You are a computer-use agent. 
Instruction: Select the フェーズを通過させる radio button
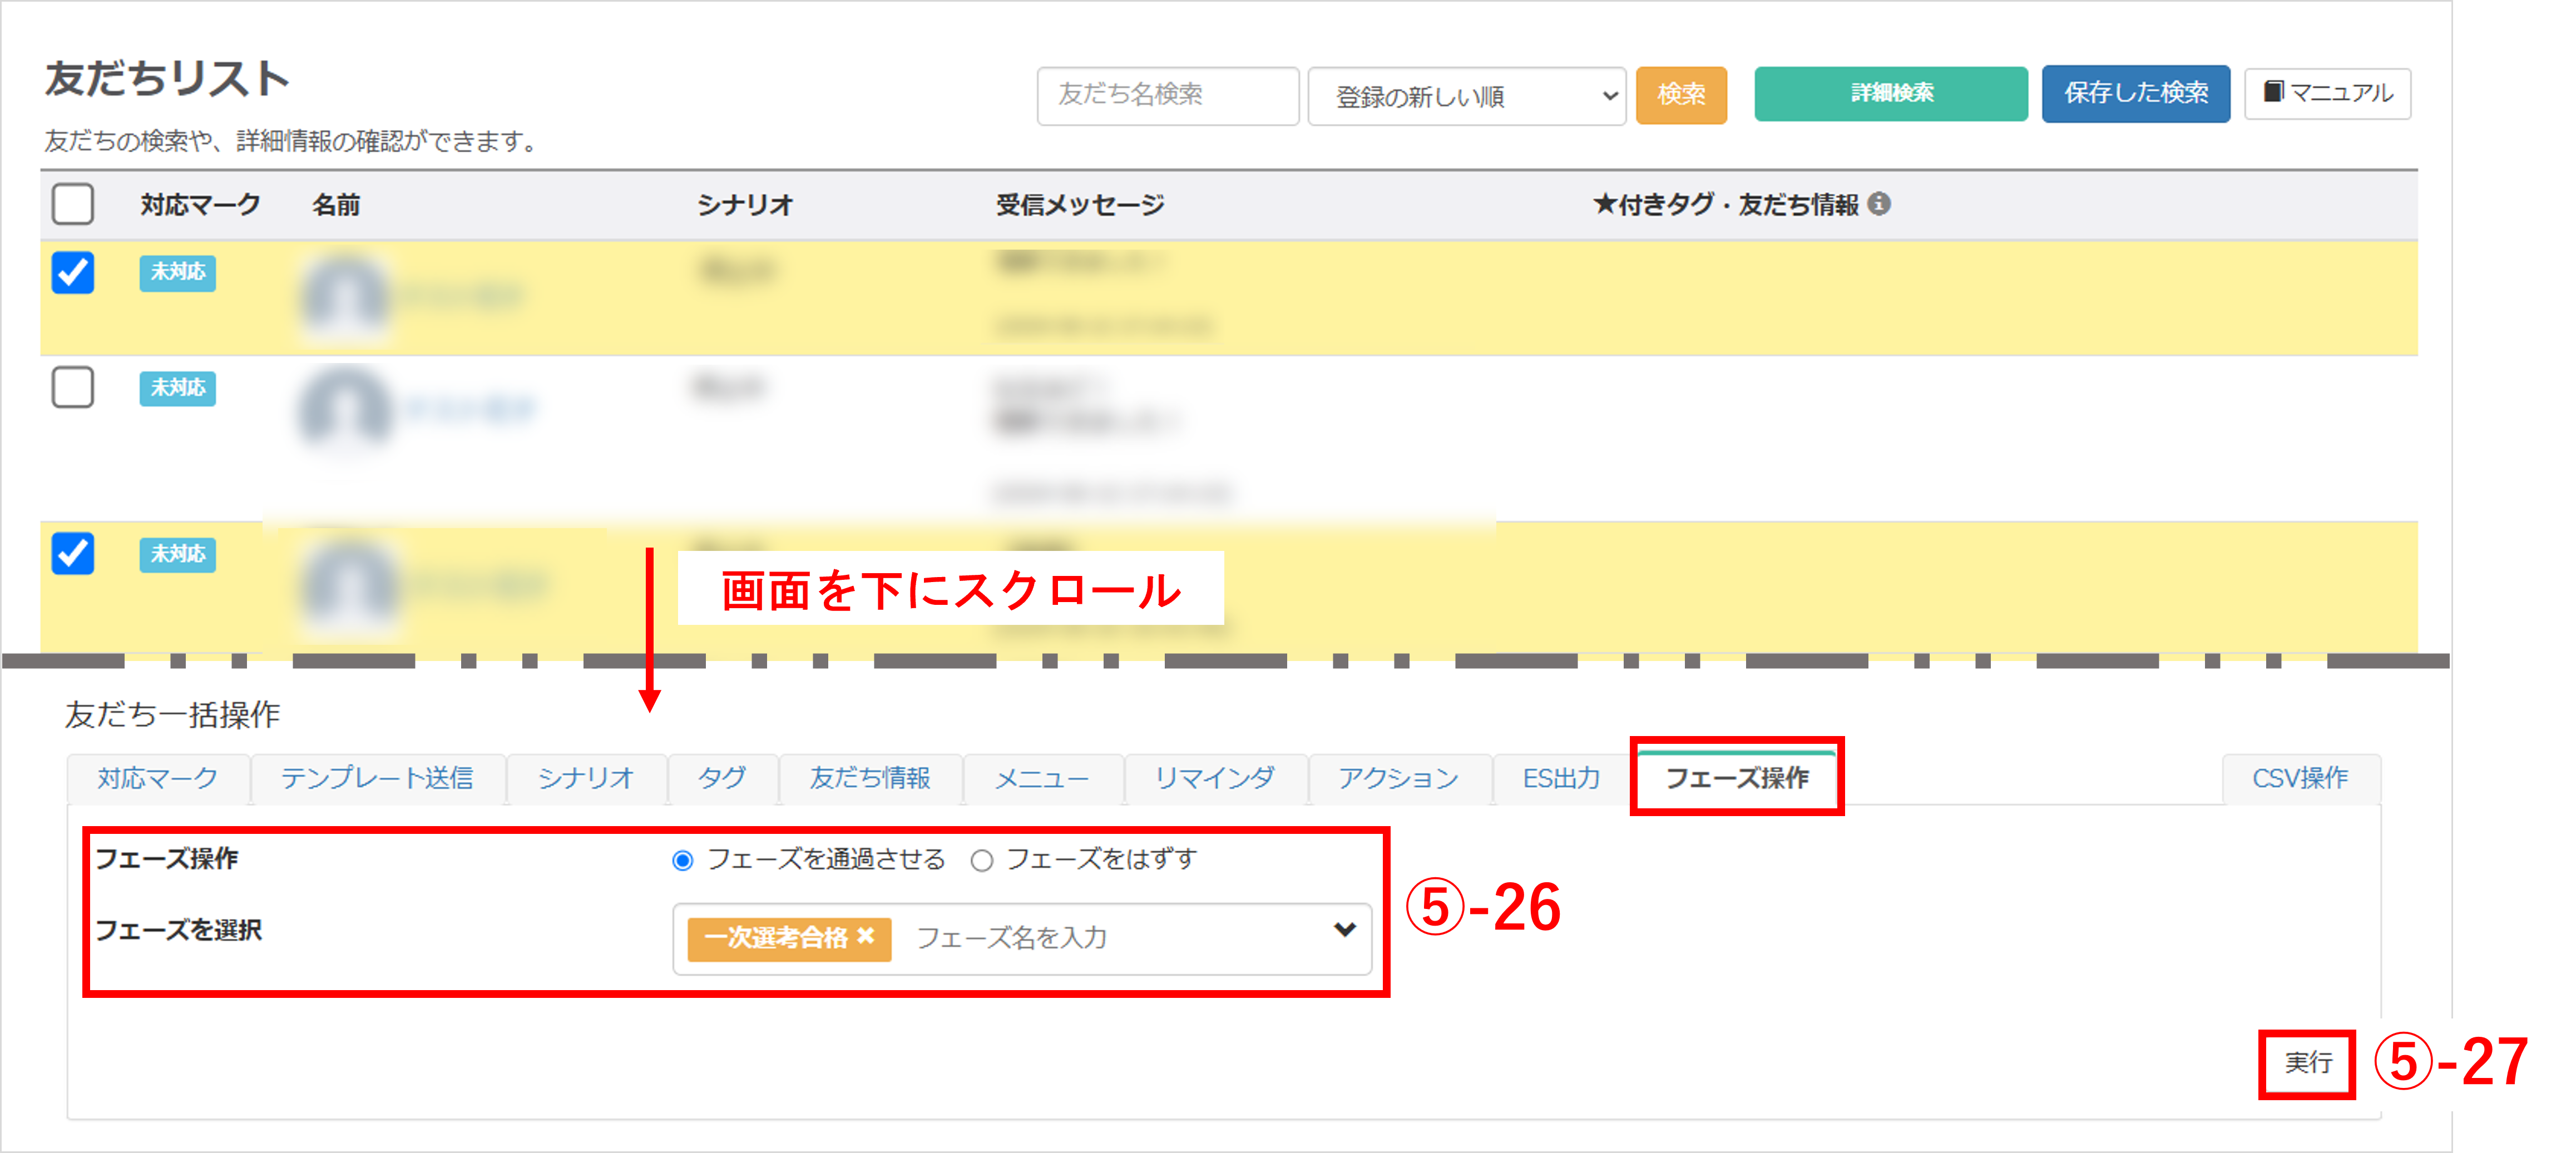click(x=683, y=860)
